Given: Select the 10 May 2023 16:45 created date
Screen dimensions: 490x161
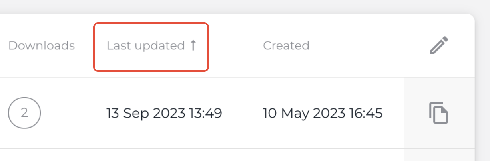Looking at the screenshot, I should [322, 114].
